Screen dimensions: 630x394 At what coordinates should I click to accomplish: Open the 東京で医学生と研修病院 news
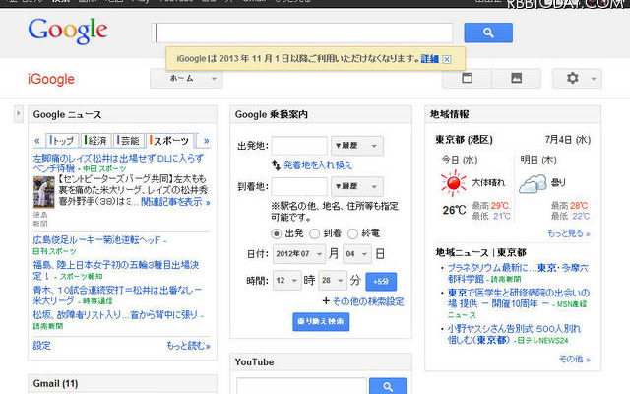[x=519, y=298]
